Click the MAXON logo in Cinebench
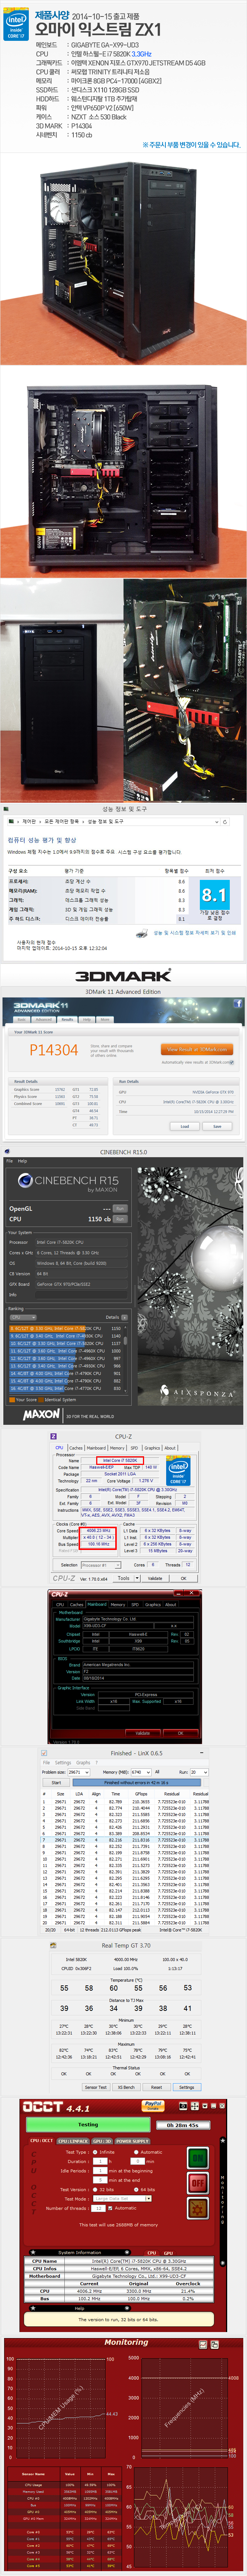The height and width of the screenshot is (2576, 247). pyautogui.click(x=41, y=1415)
